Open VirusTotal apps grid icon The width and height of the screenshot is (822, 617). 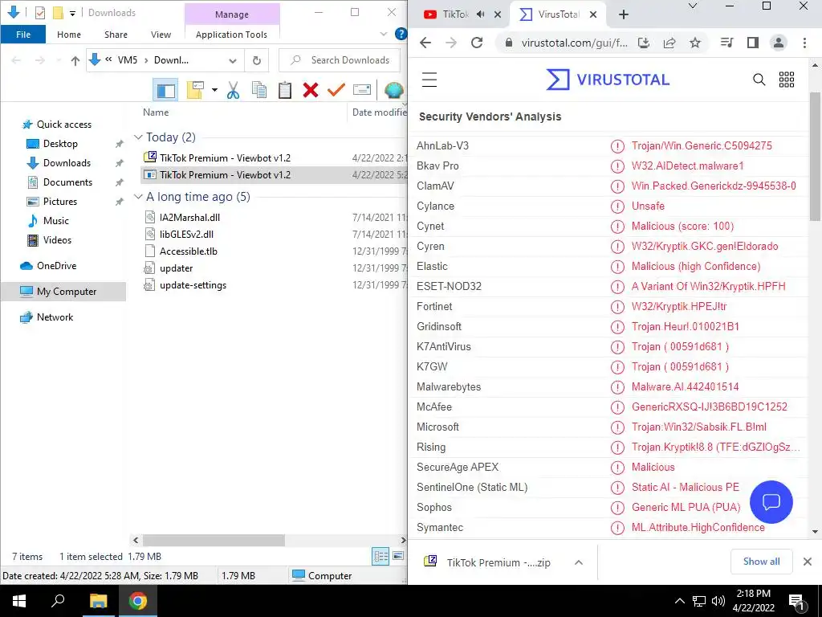pos(787,80)
